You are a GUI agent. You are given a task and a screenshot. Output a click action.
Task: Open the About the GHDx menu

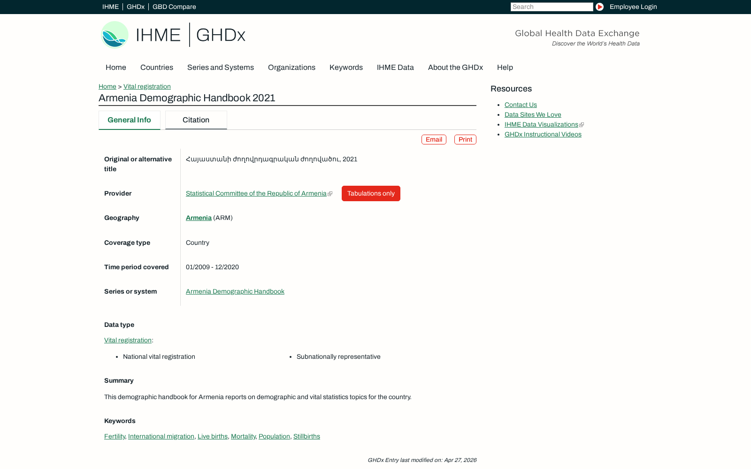click(x=455, y=68)
